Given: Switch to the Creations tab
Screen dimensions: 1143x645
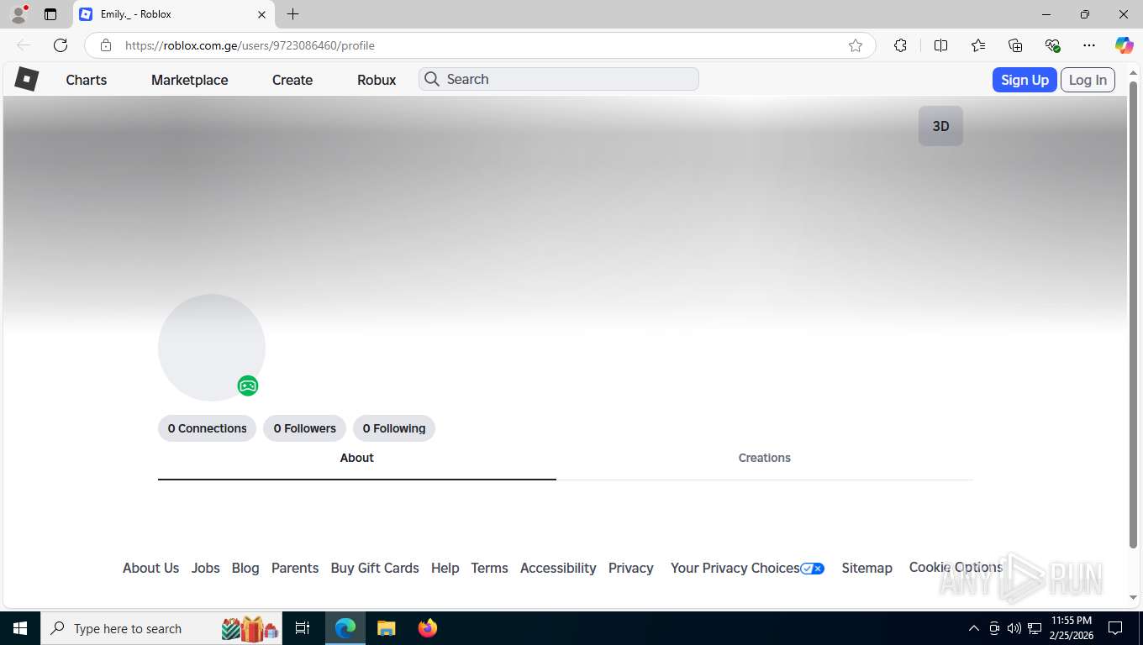Looking at the screenshot, I should point(765,459).
